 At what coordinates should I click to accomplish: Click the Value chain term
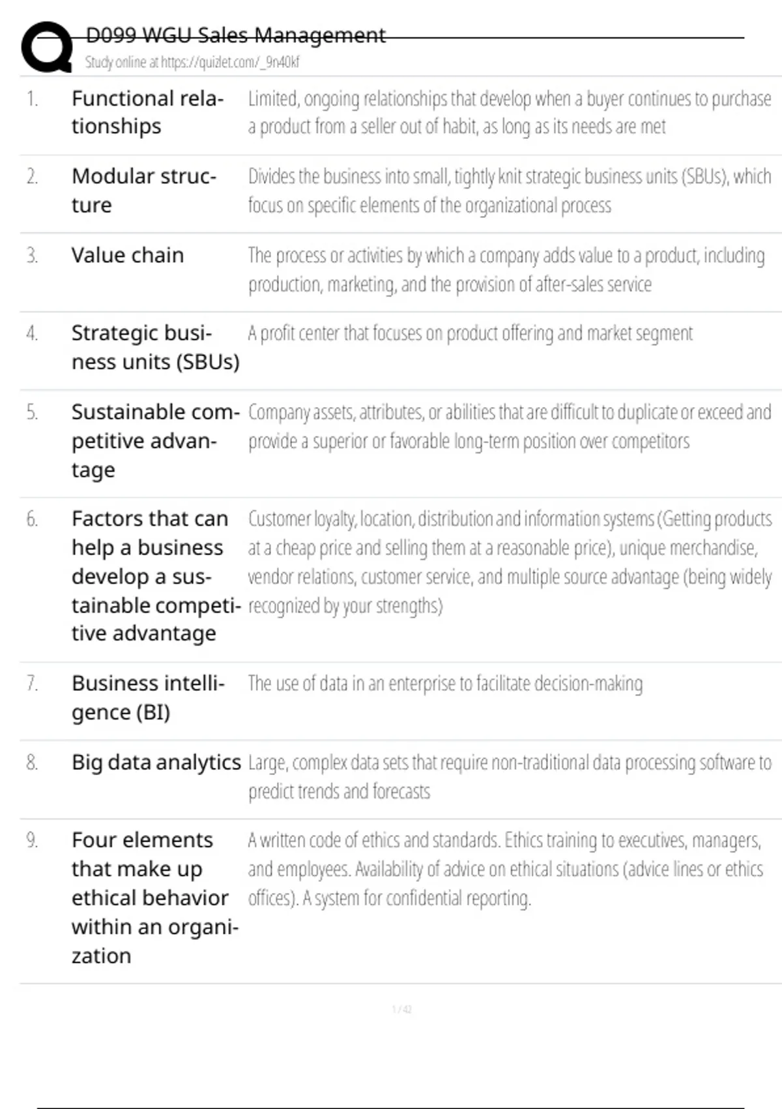coord(128,255)
